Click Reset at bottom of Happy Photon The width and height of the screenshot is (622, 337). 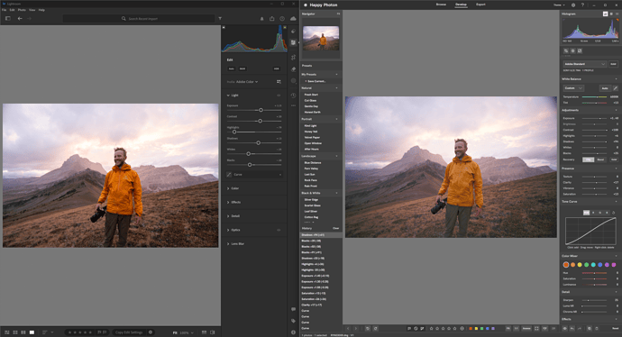[616, 328]
